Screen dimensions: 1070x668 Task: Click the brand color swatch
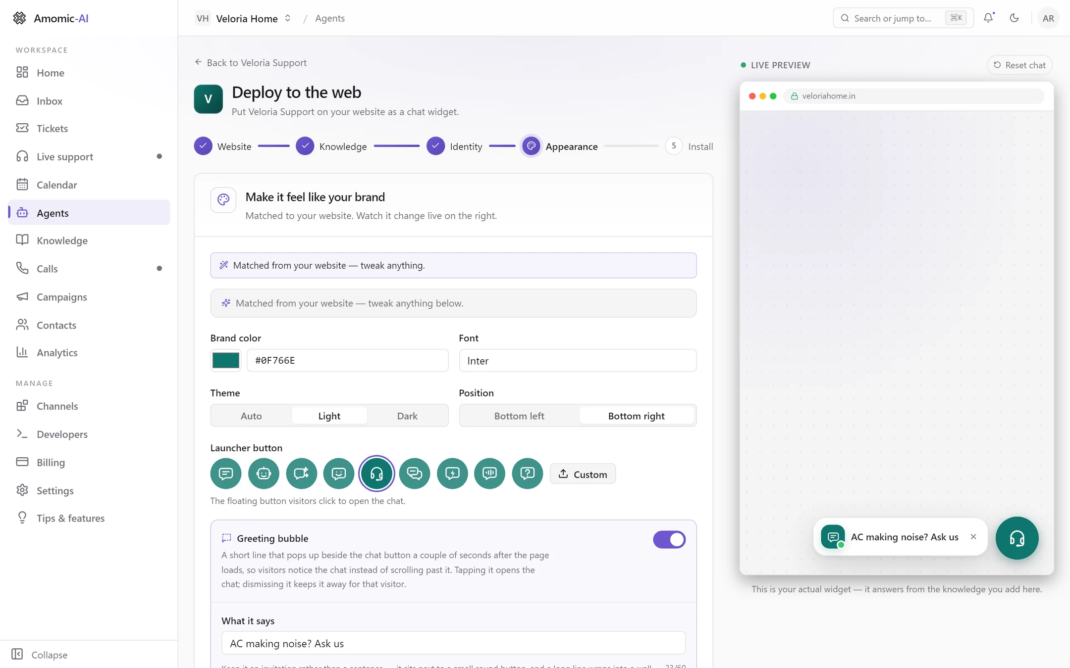pyautogui.click(x=226, y=360)
